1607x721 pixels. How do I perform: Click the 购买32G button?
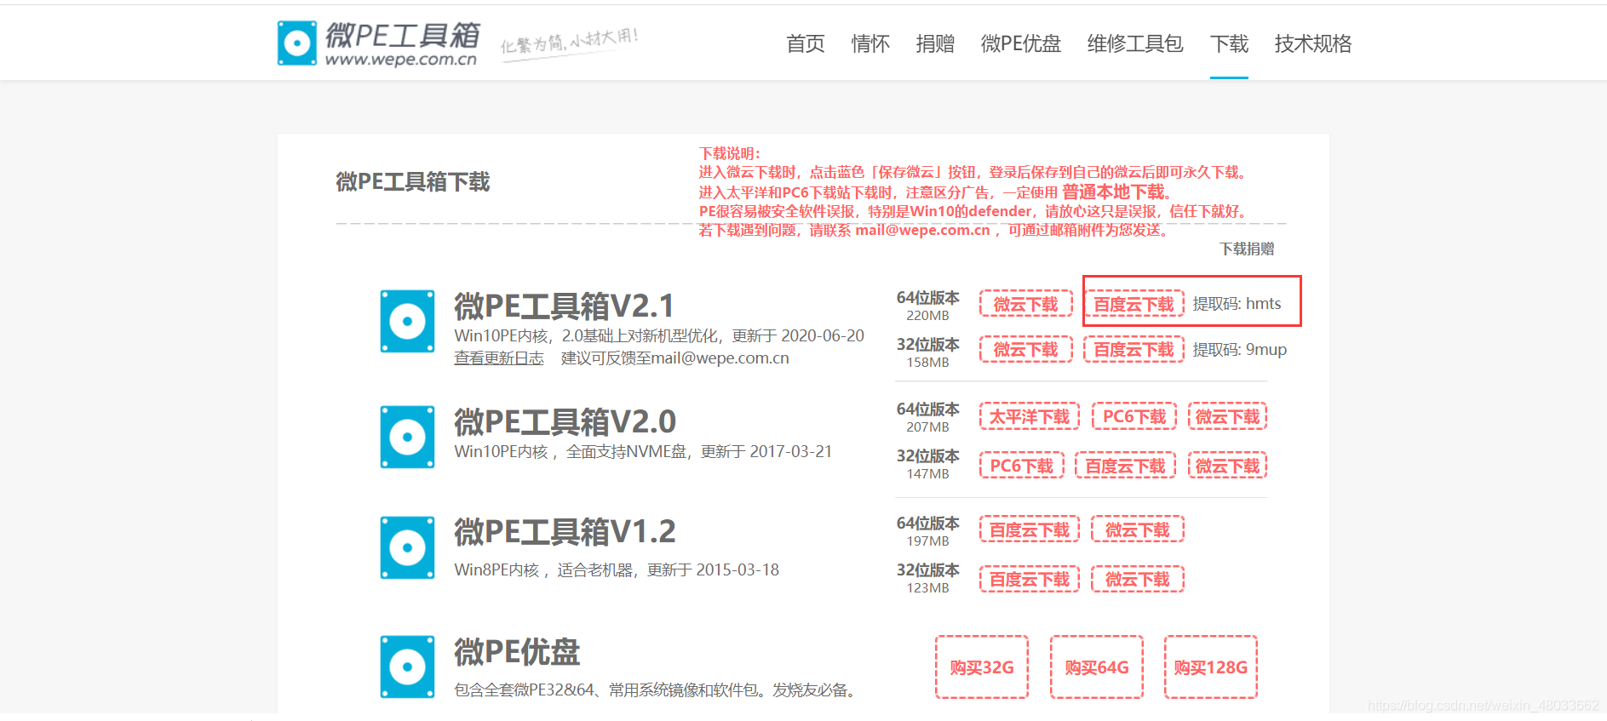click(x=982, y=667)
